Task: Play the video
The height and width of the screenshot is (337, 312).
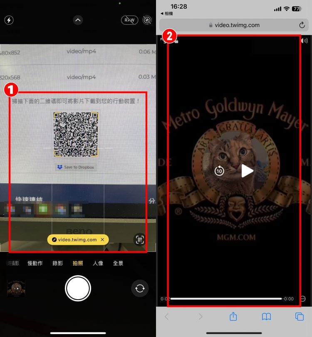Action: pyautogui.click(x=247, y=171)
